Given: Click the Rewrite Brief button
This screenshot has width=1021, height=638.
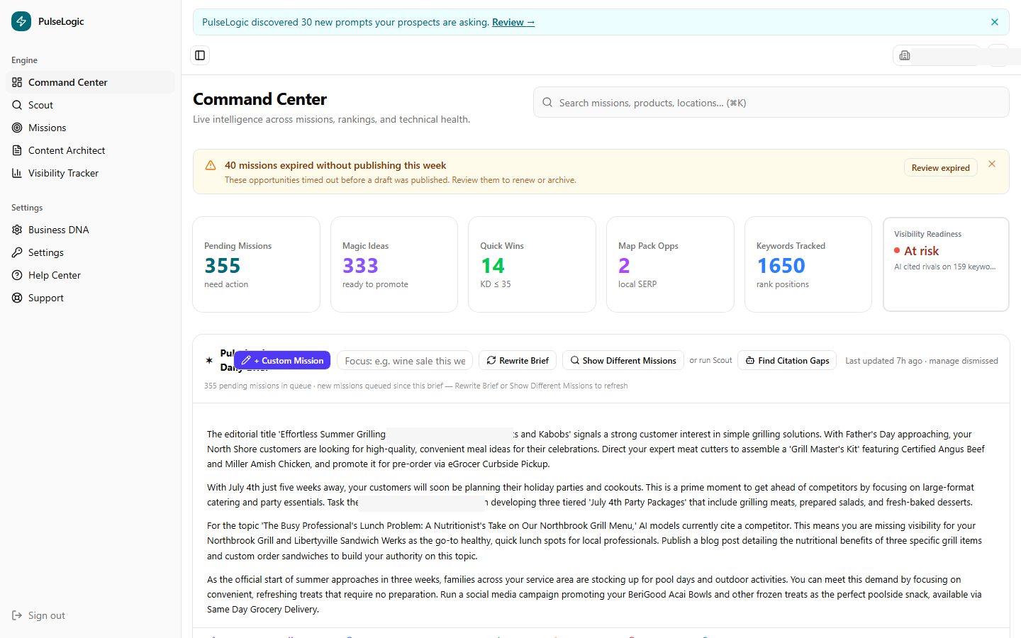Looking at the screenshot, I should point(518,360).
